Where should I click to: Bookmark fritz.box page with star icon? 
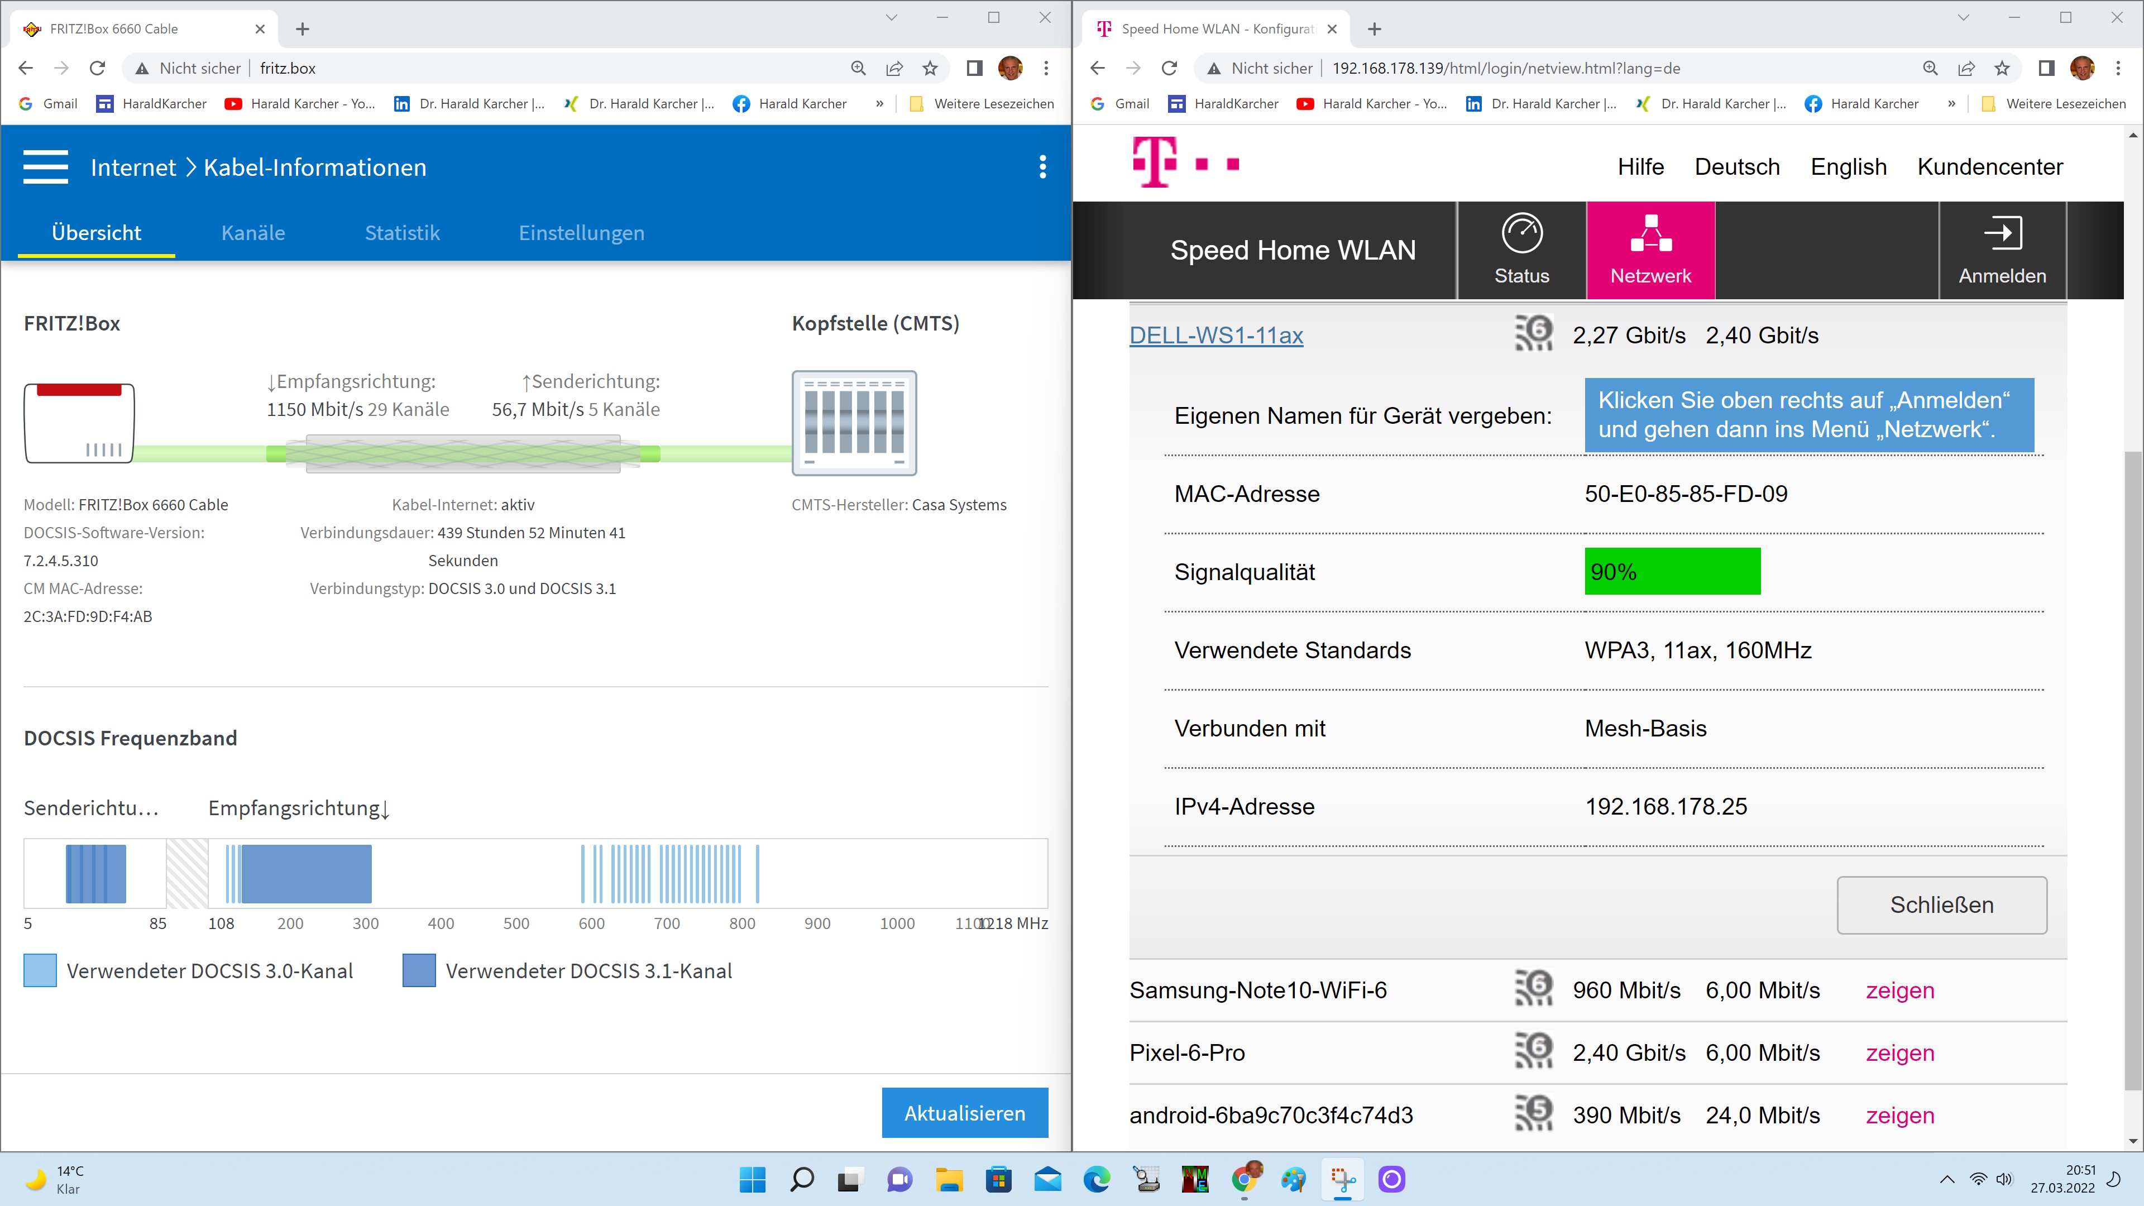click(x=931, y=68)
